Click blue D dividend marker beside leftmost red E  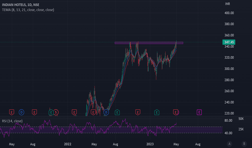[21, 112]
